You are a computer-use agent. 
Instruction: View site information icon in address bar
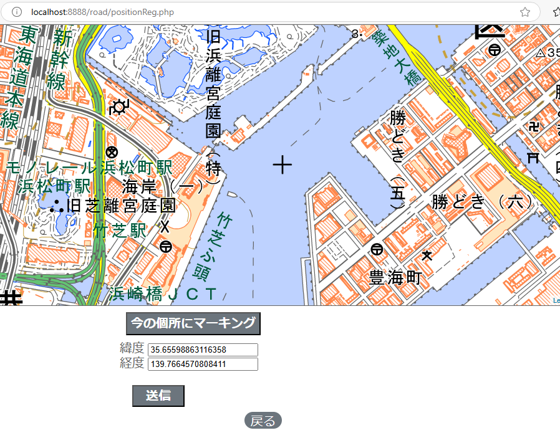17,12
